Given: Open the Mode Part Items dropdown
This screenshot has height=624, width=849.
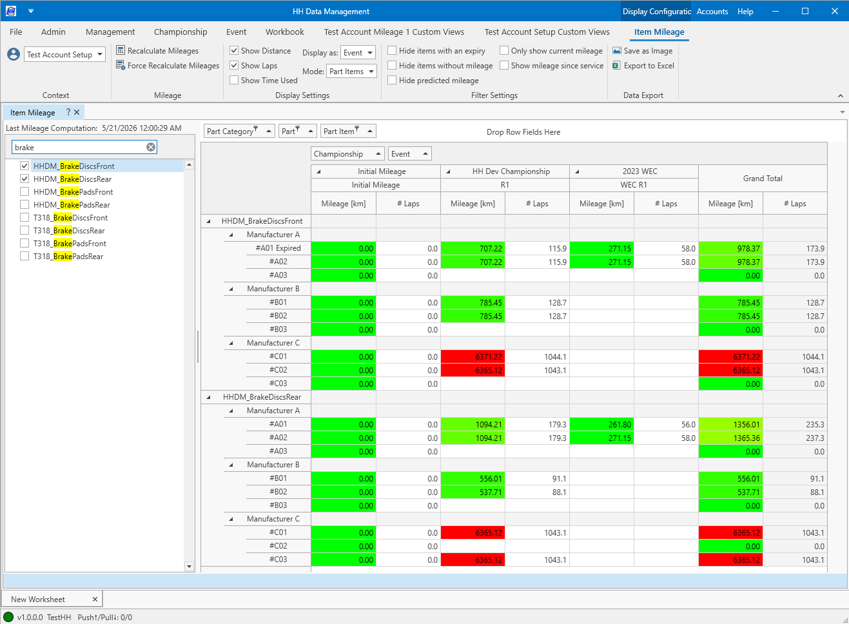Looking at the screenshot, I should pyautogui.click(x=351, y=72).
